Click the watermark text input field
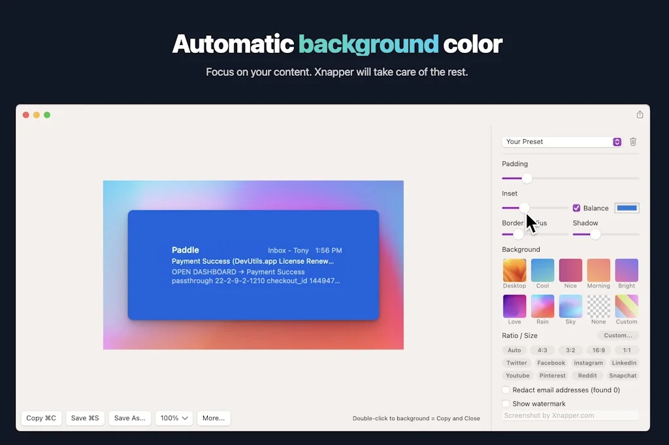Screen dimensions: 669x445 coord(570,416)
